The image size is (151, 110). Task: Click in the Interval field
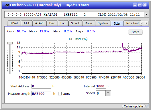pyautogui.click(x=101, y=86)
